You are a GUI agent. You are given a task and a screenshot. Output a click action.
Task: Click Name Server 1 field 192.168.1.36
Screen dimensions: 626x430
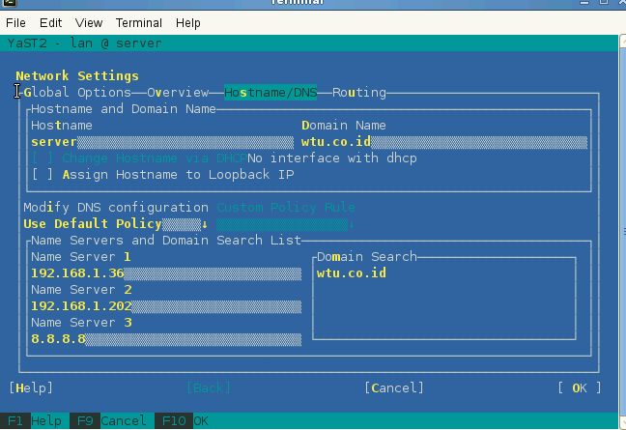pos(166,273)
